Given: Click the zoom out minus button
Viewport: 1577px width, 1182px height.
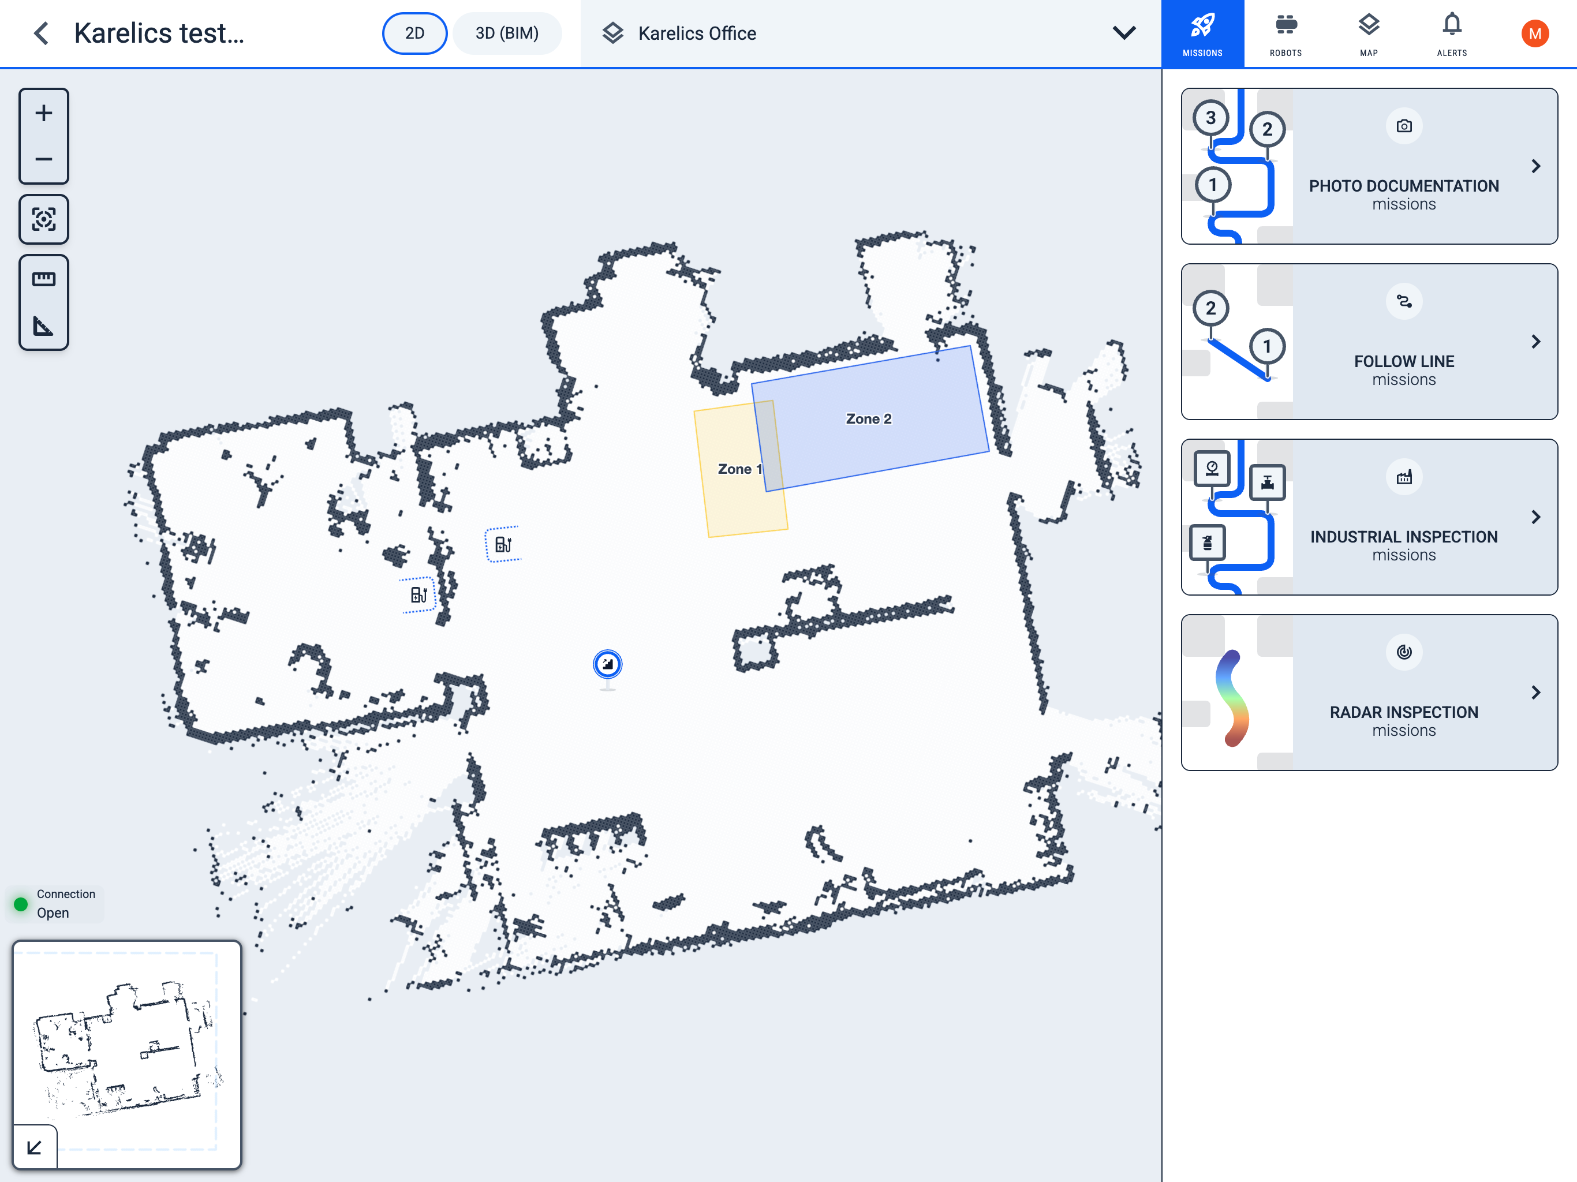Looking at the screenshot, I should (43, 159).
